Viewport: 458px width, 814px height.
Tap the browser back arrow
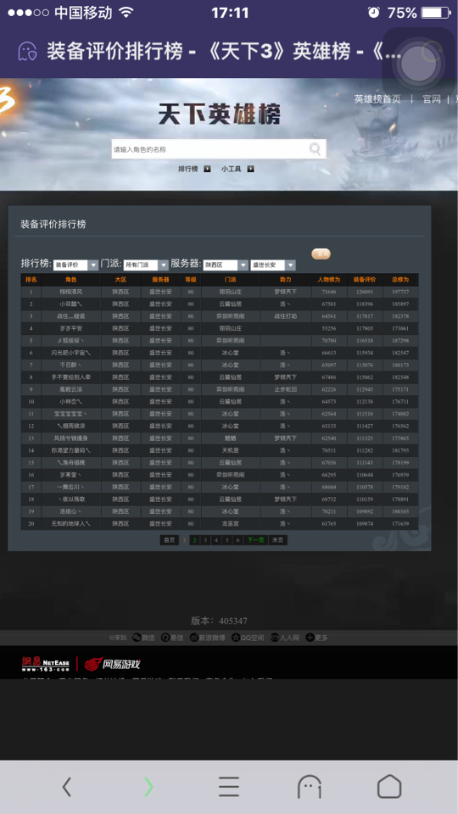point(67,787)
